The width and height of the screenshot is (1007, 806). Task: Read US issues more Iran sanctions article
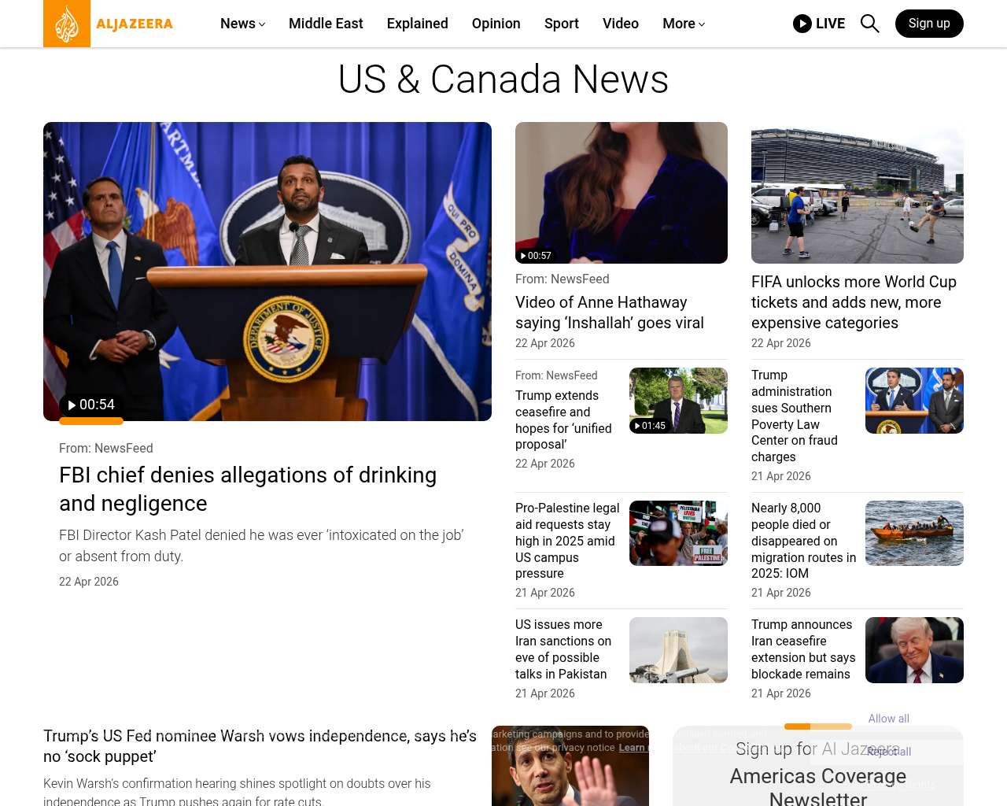click(x=563, y=649)
